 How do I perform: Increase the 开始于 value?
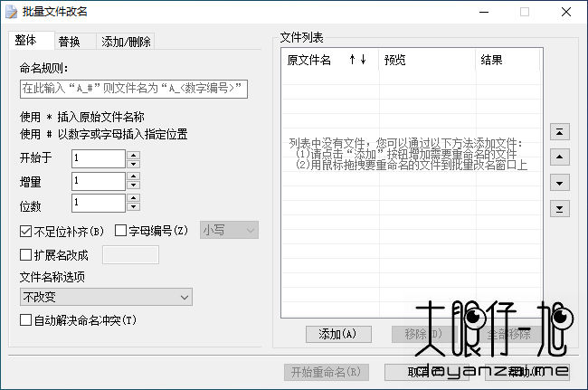tap(134, 155)
